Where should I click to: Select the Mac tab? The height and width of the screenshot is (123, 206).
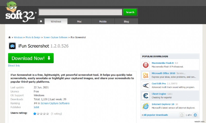coord(79,21)
